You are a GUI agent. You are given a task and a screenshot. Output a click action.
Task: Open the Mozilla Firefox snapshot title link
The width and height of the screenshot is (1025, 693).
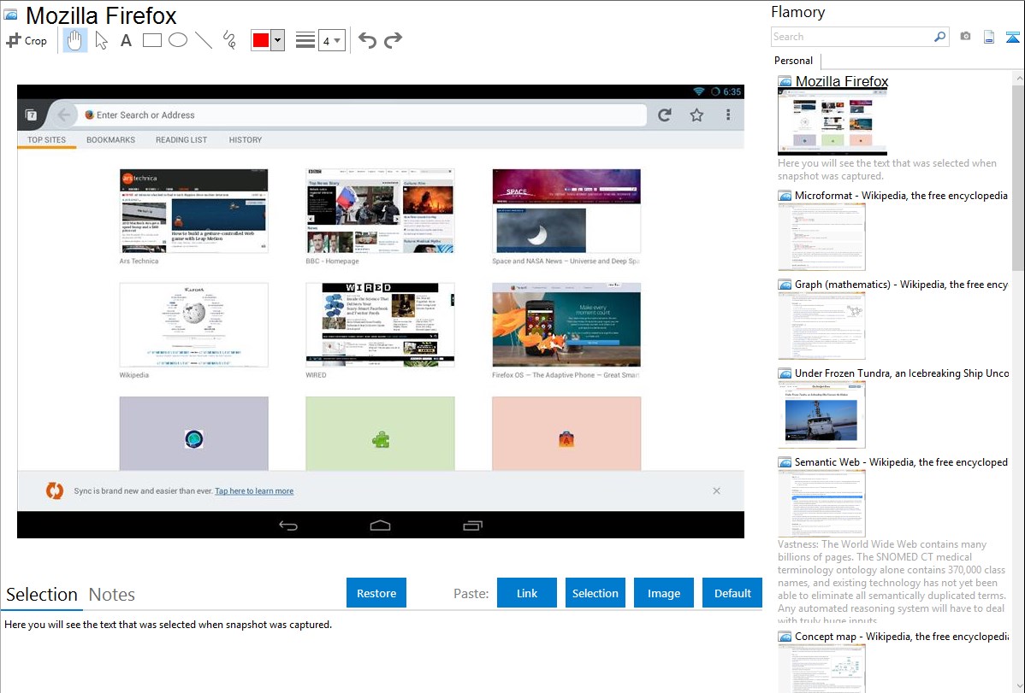[842, 82]
